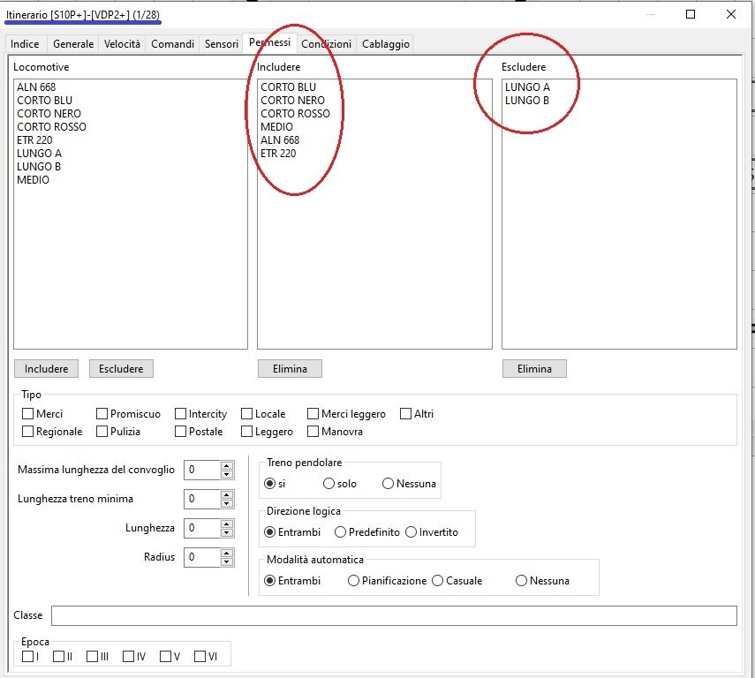The width and height of the screenshot is (755, 678).
Task: Increment the Massima lunghezza del convoglio spinner
Action: (x=227, y=465)
